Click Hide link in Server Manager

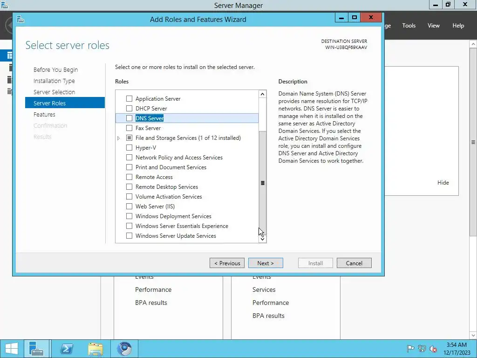click(443, 183)
